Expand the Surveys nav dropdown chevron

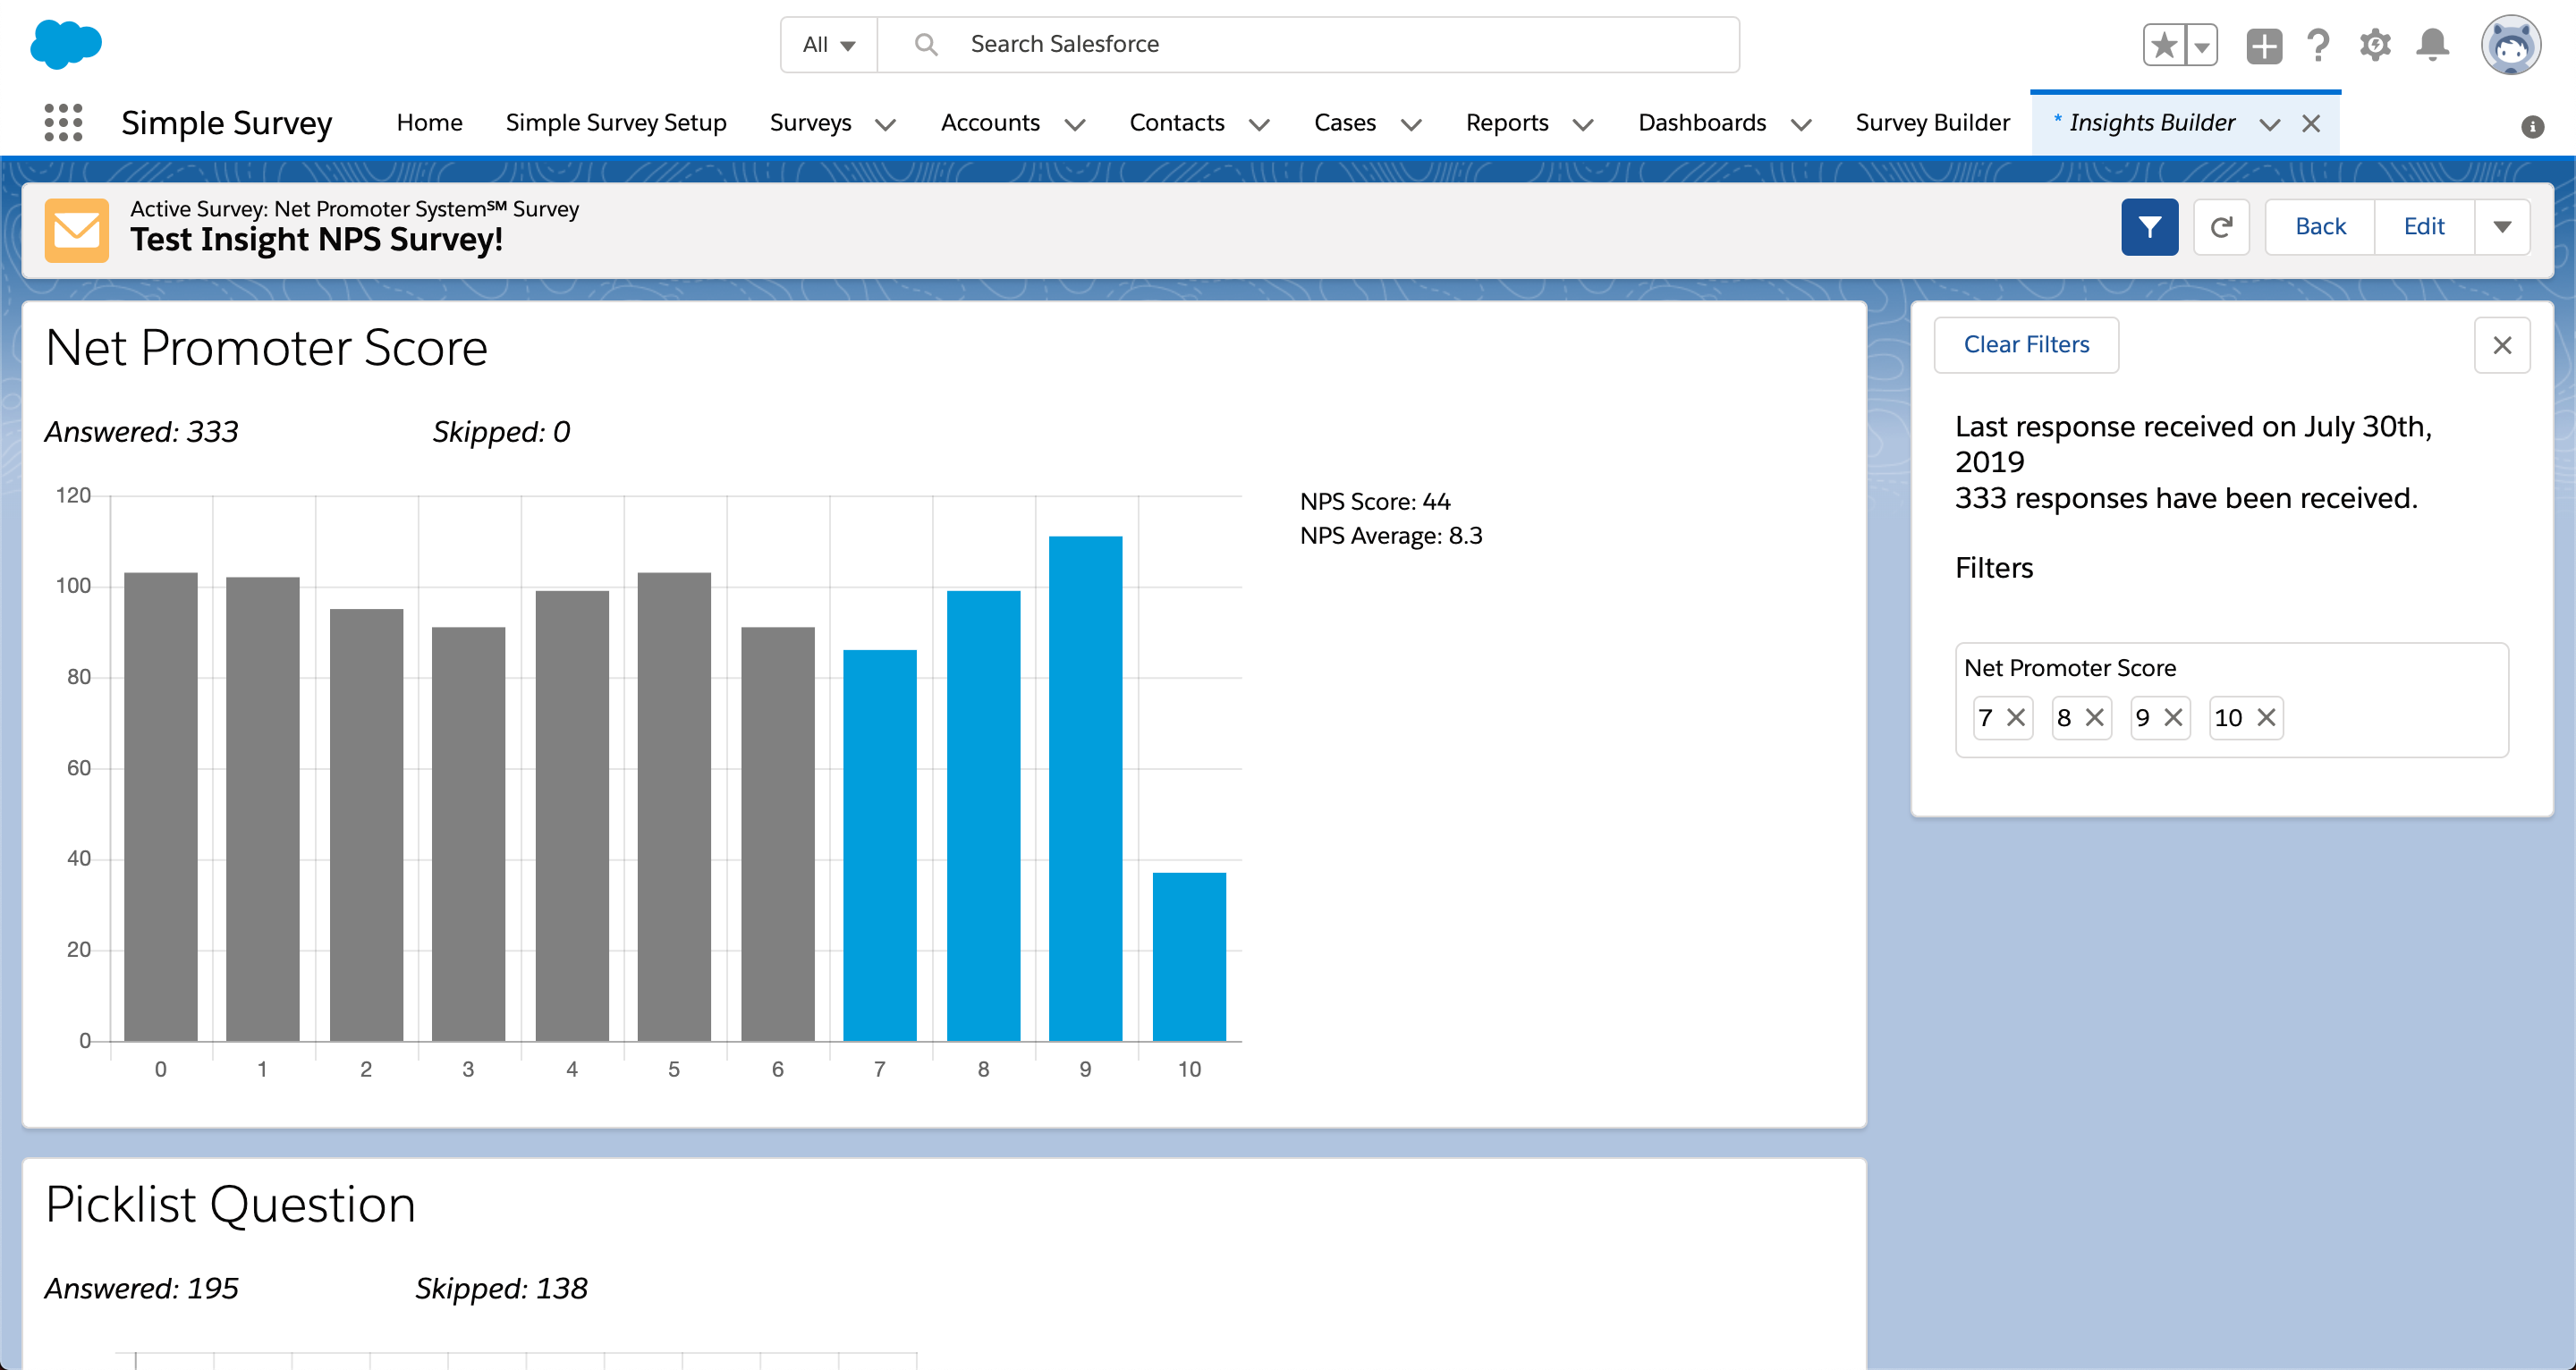click(x=885, y=124)
